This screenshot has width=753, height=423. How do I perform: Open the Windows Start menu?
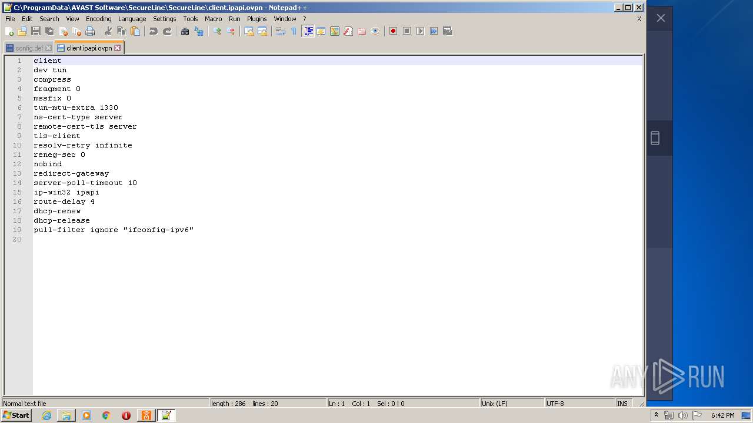pos(16,415)
